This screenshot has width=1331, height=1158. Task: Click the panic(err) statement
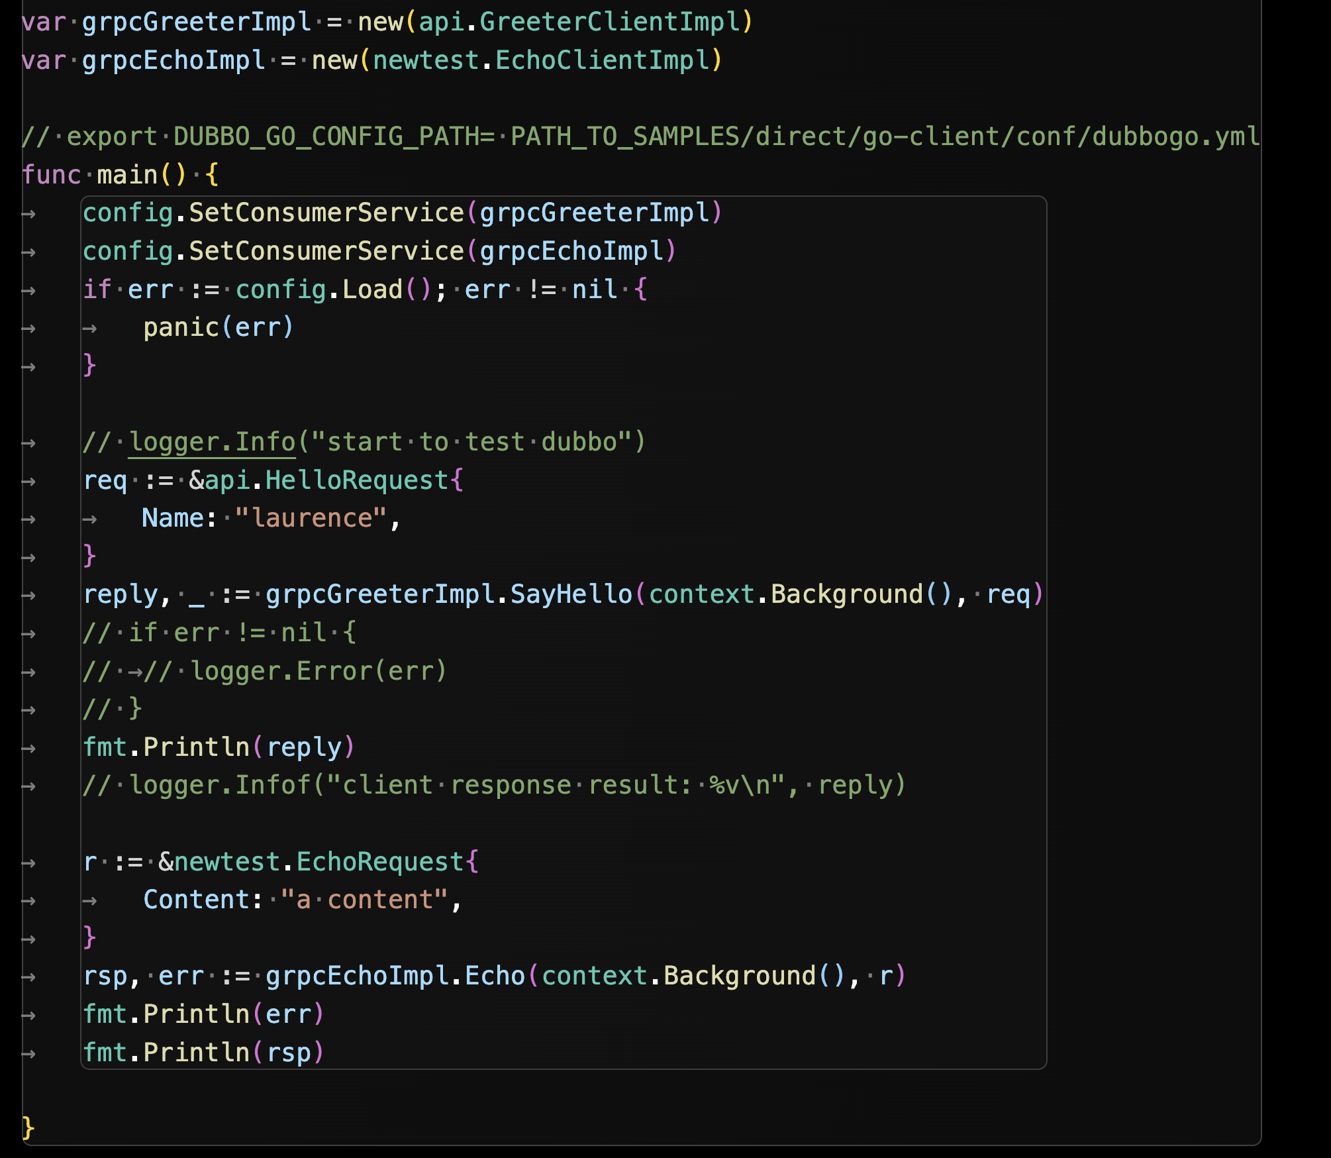point(219,327)
